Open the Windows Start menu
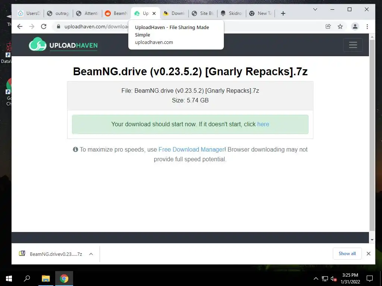 9,279
